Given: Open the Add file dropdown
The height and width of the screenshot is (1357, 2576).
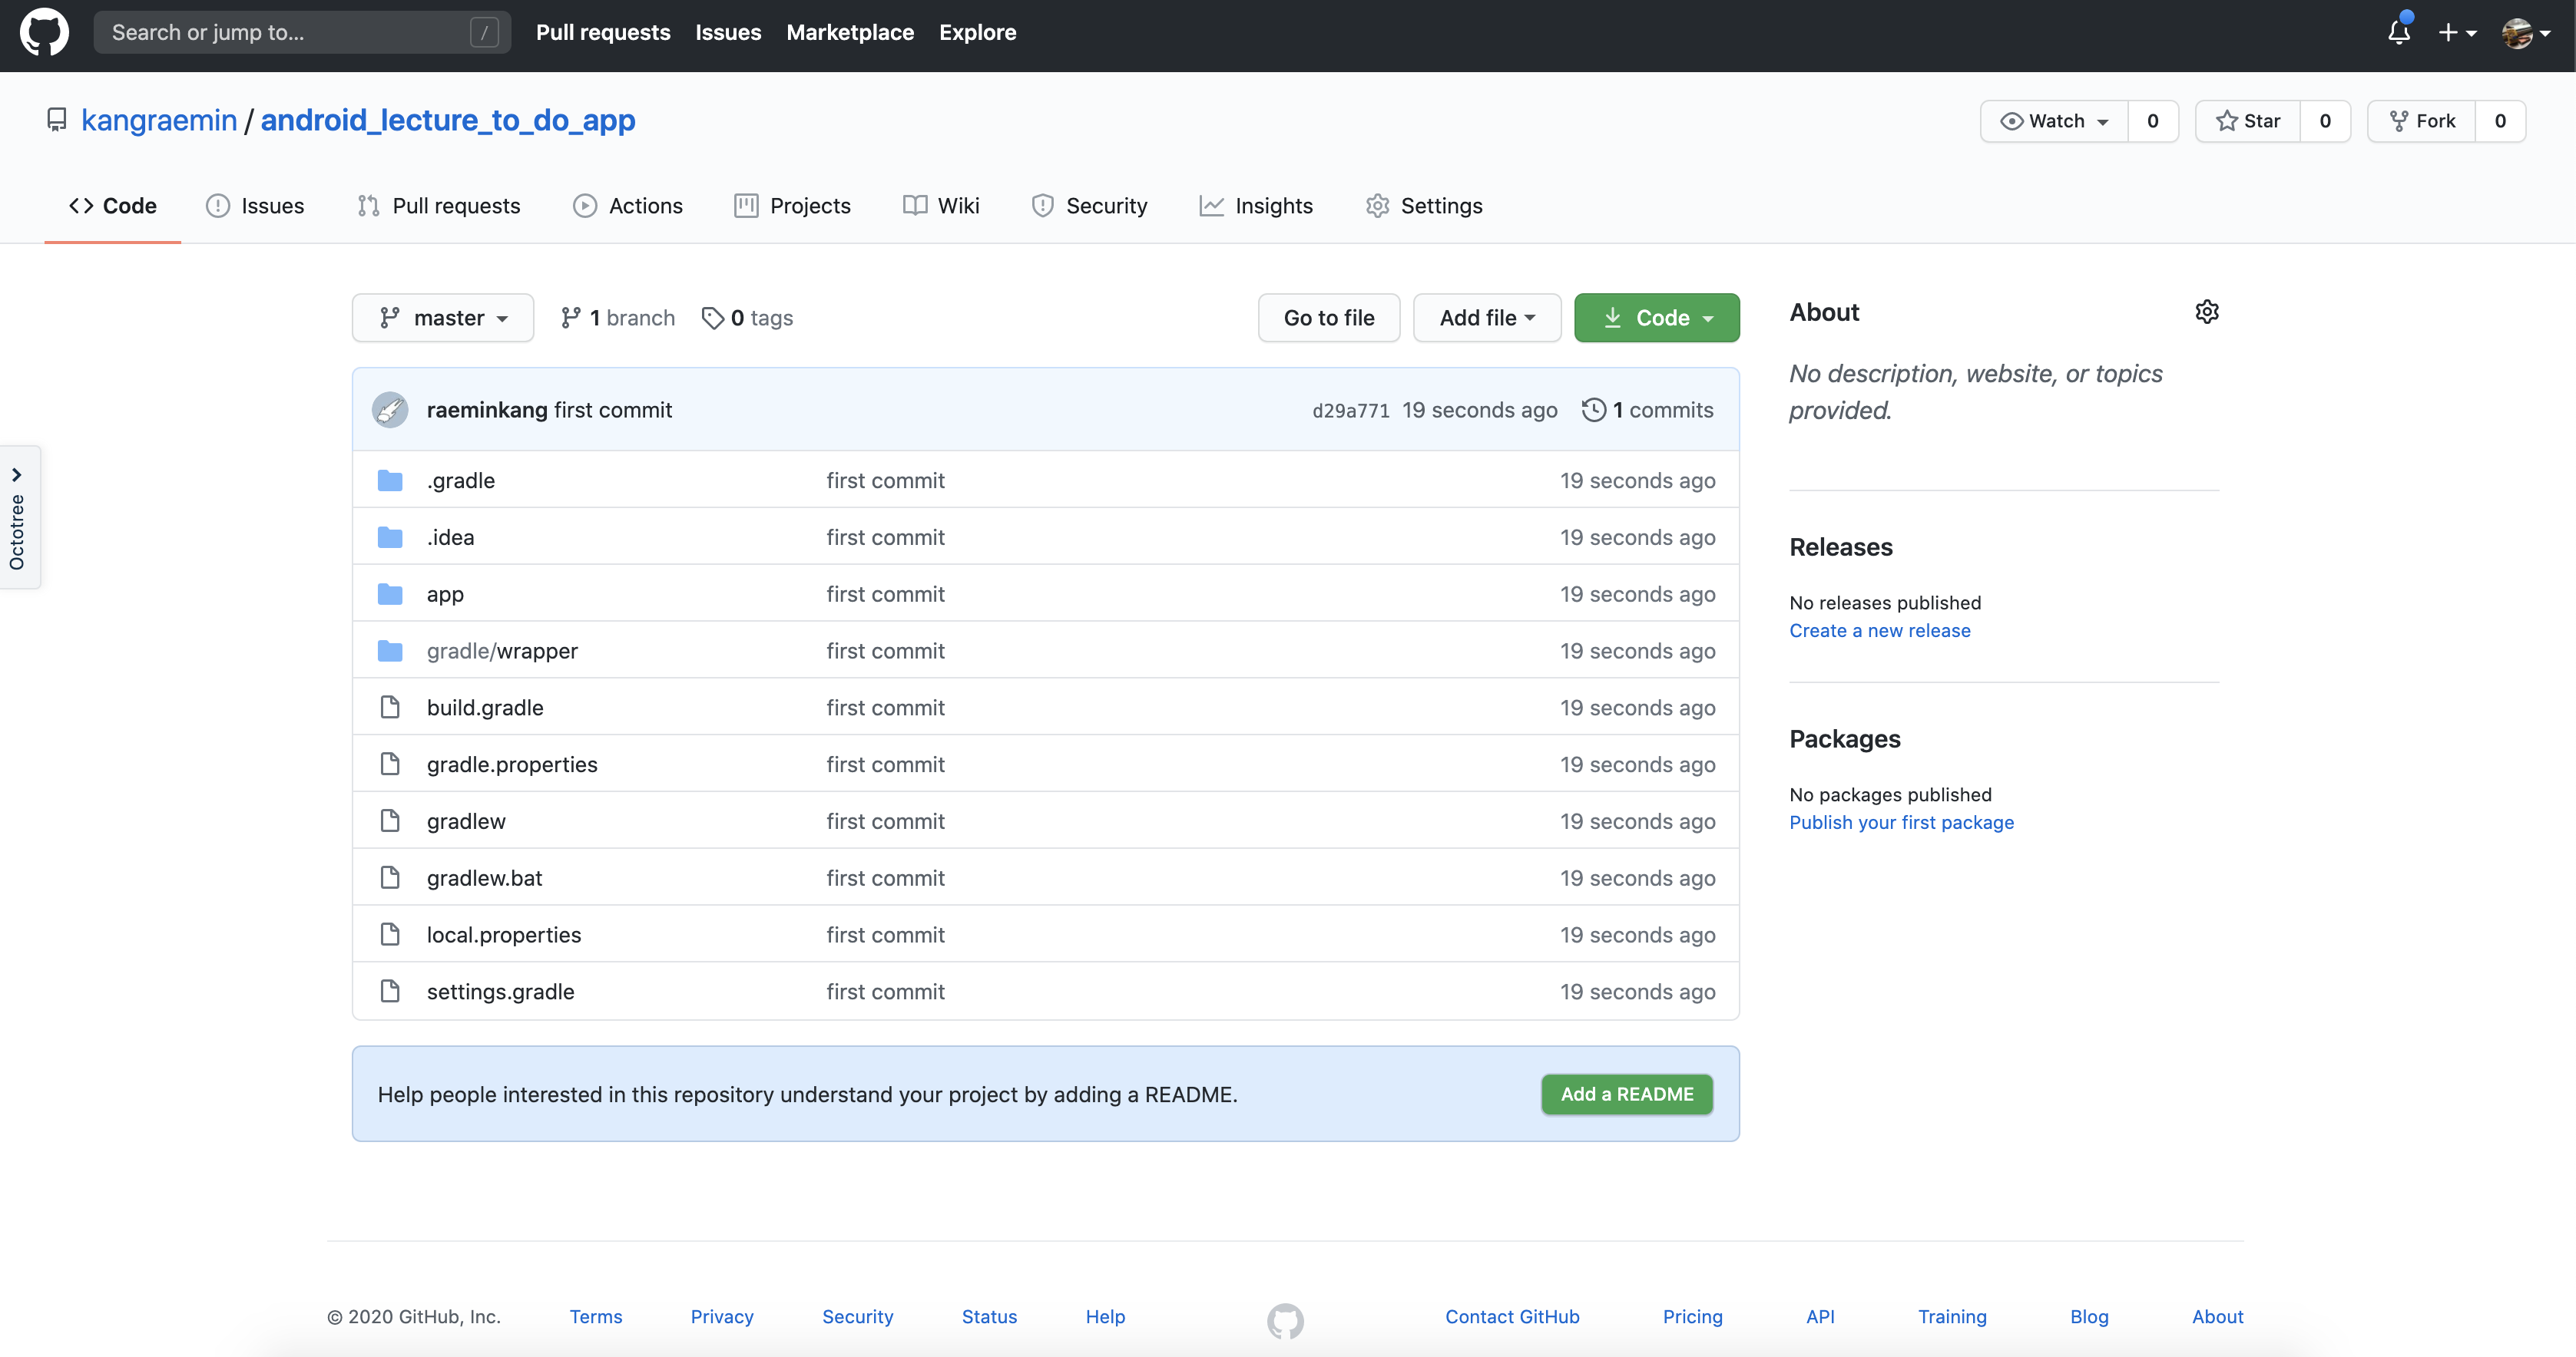Looking at the screenshot, I should 1487,318.
